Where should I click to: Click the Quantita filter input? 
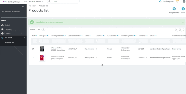101,41
